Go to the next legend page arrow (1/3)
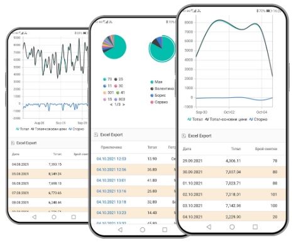 pyautogui.click(x=124, y=104)
